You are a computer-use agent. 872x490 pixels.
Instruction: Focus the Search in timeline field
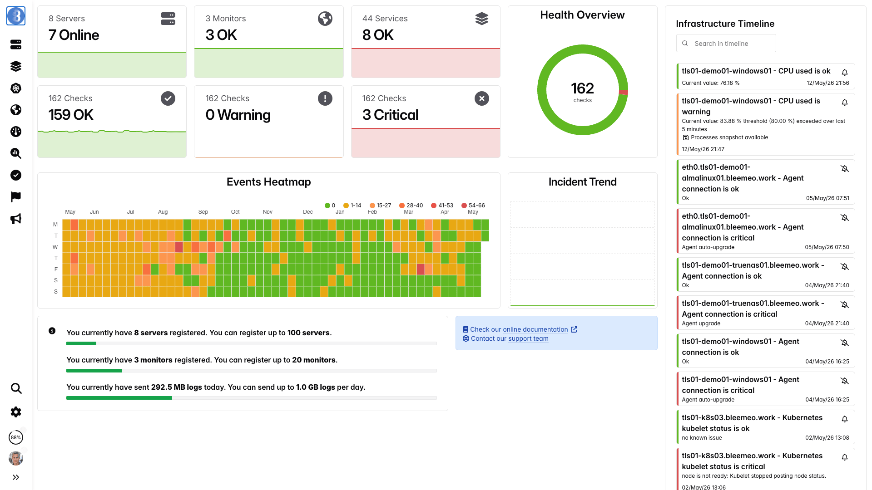point(726,44)
